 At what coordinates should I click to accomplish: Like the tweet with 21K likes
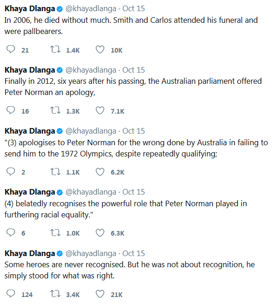(100, 294)
